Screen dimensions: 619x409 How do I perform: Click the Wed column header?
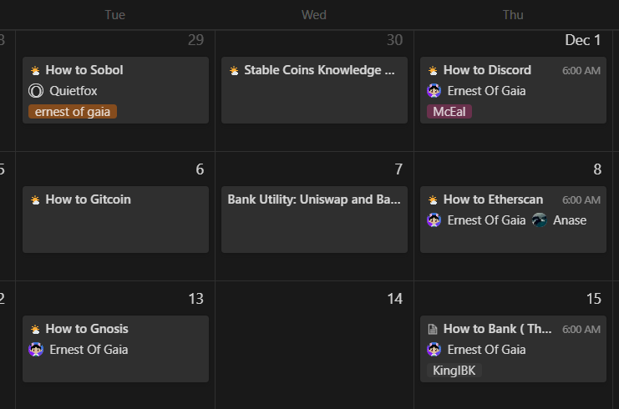[314, 15]
